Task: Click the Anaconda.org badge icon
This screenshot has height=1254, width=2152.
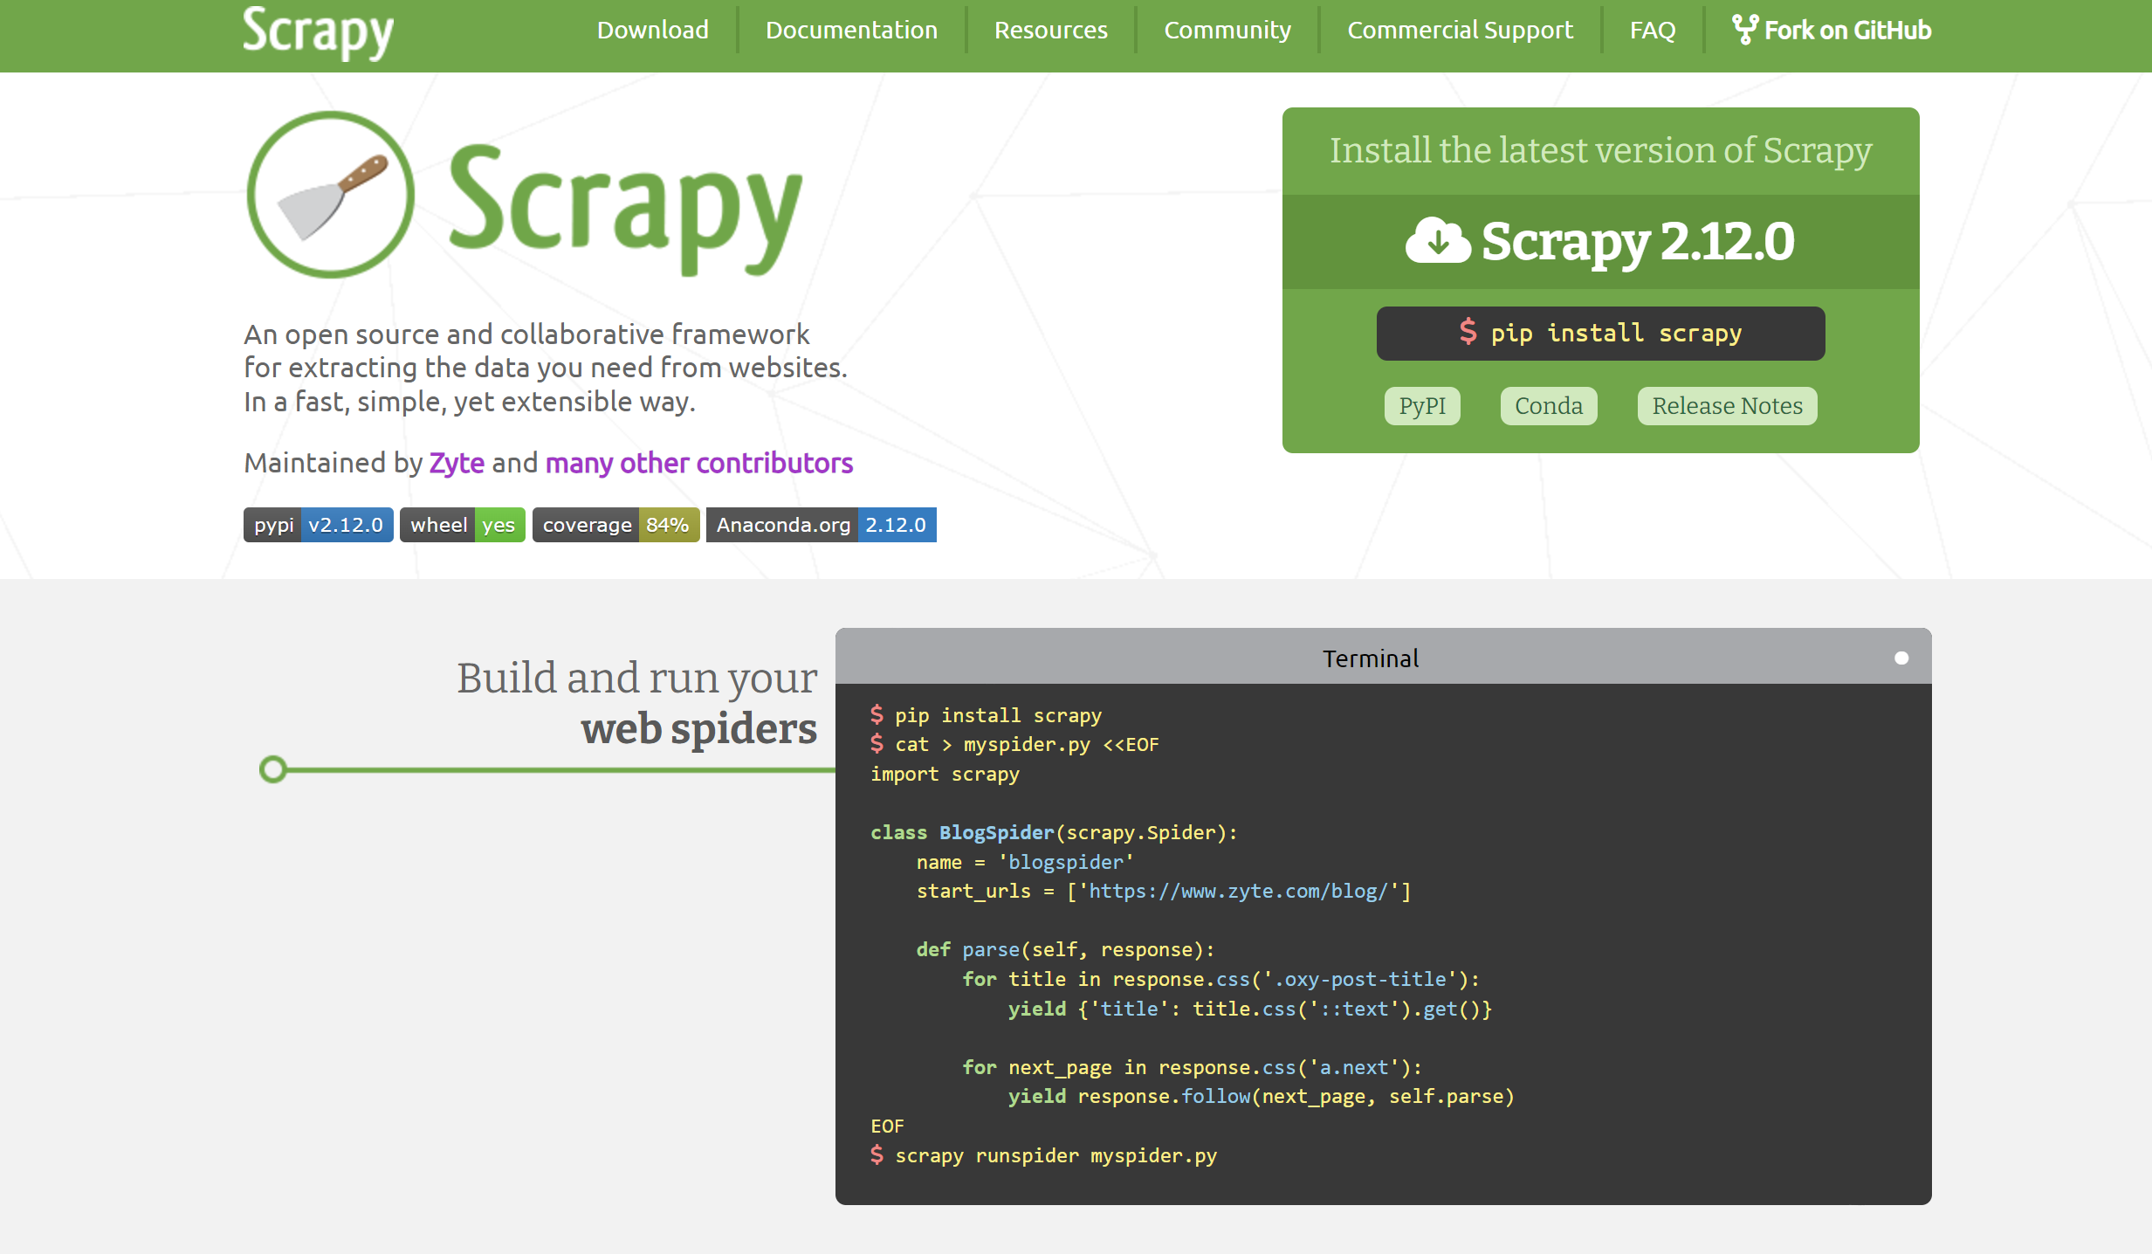Action: (x=822, y=526)
